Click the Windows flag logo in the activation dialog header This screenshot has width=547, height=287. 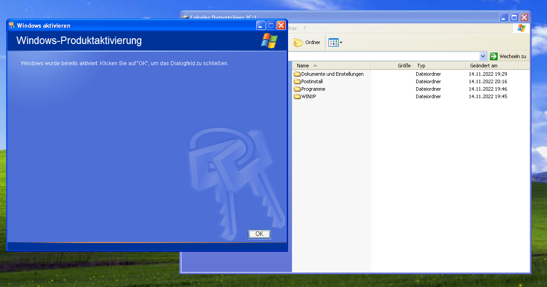coord(269,40)
